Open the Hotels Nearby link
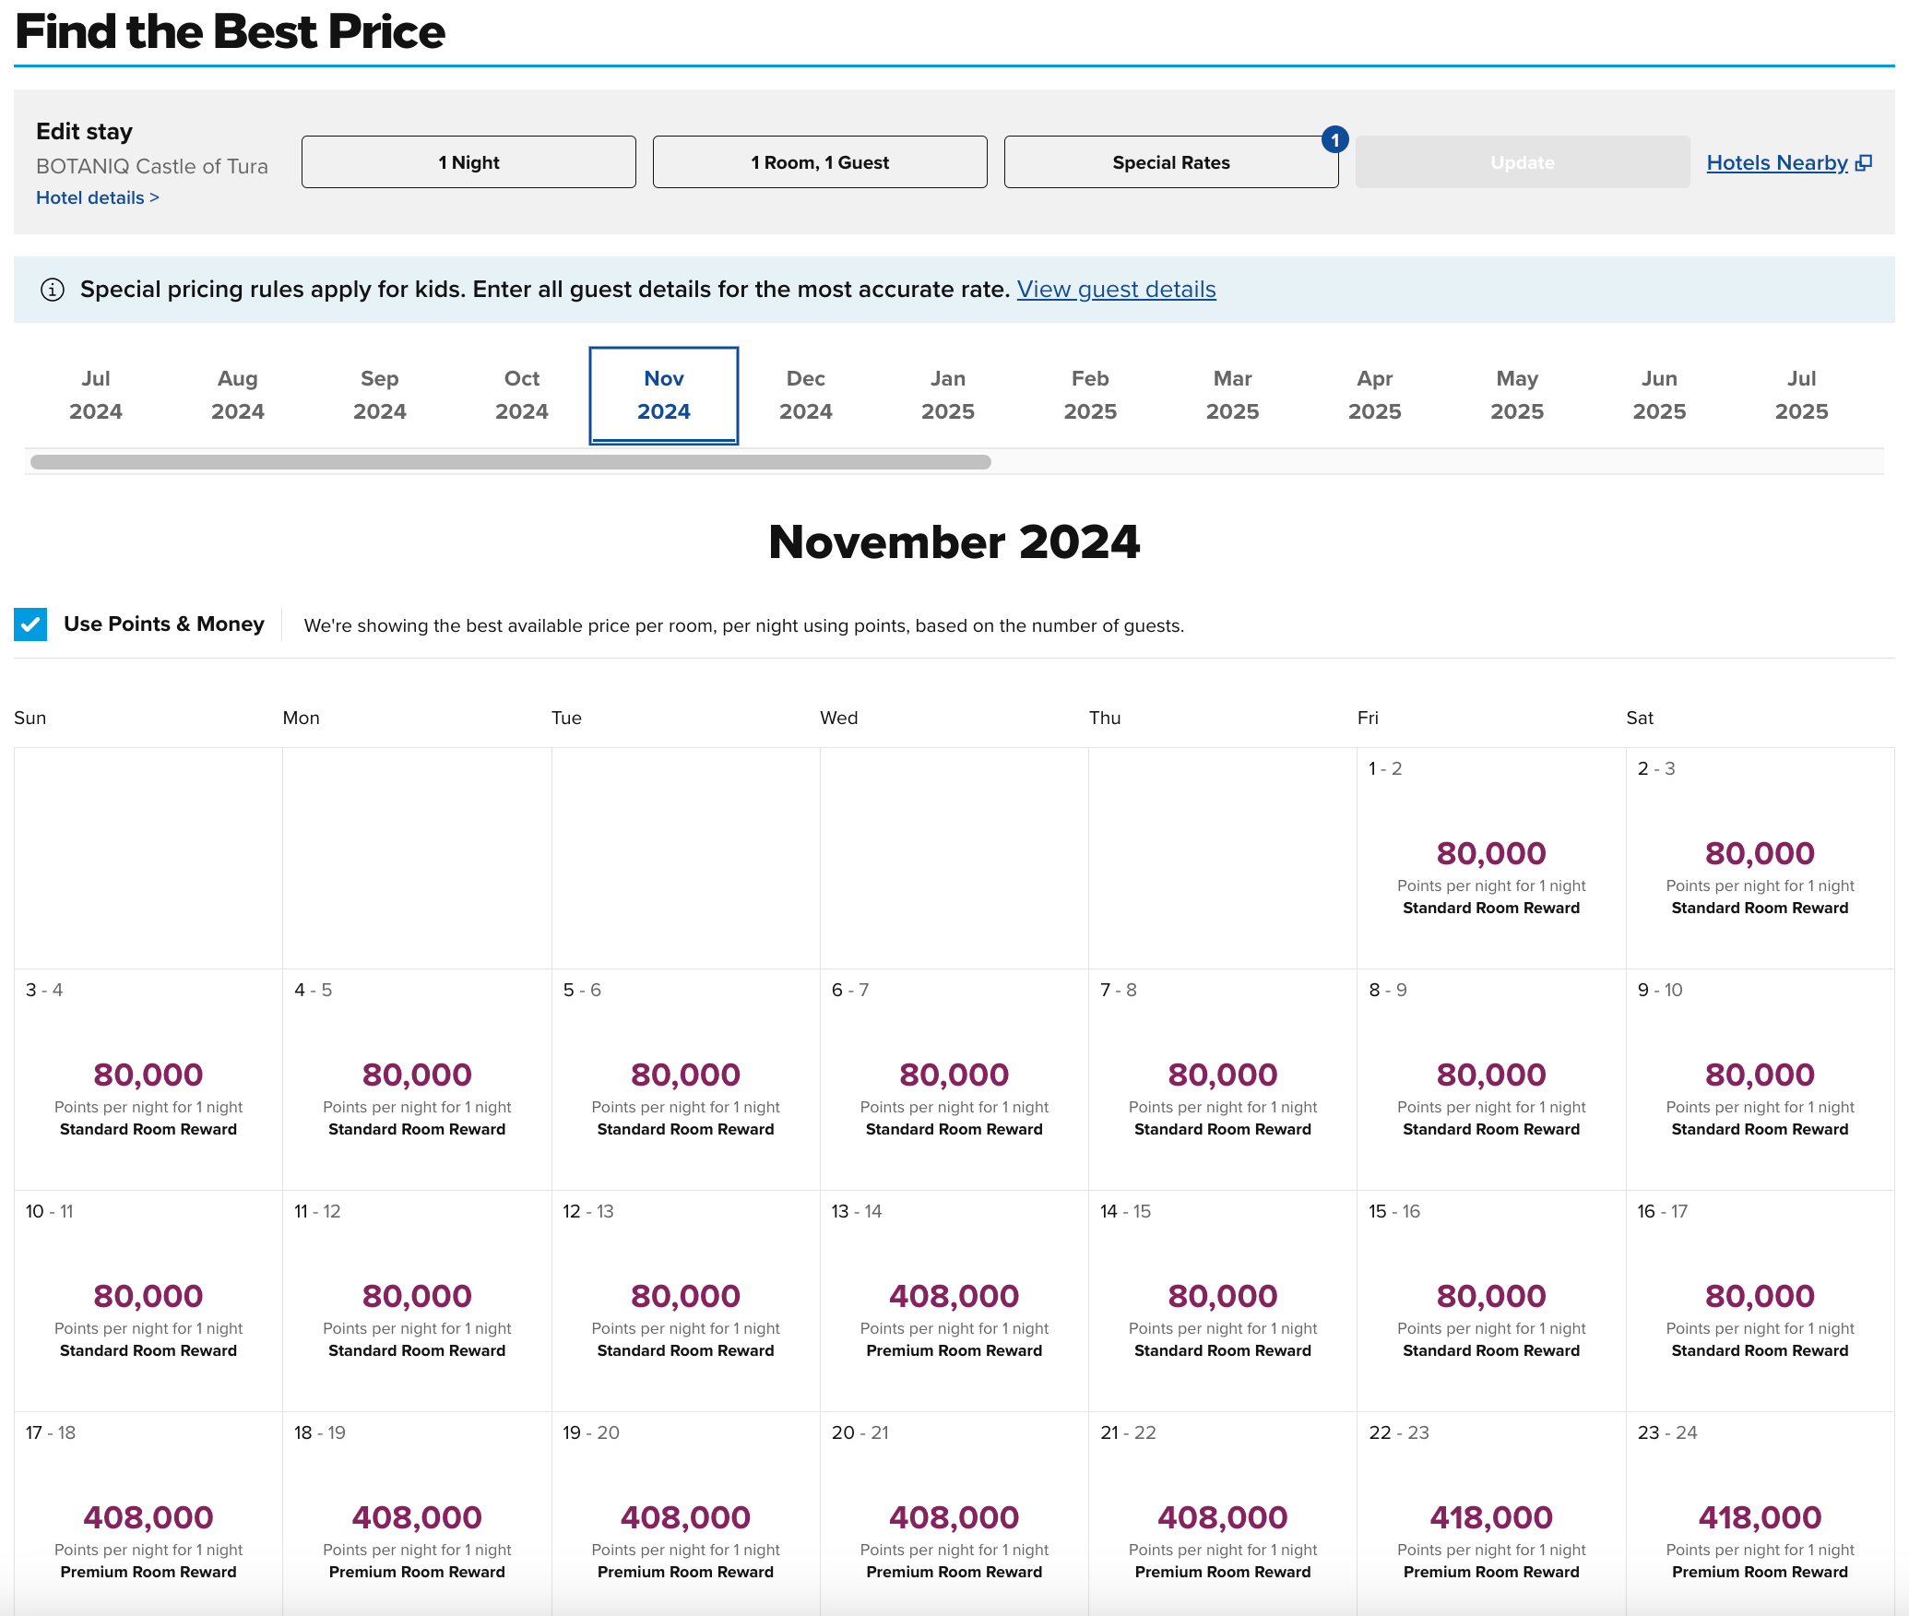The width and height of the screenshot is (1909, 1616). (x=1776, y=163)
